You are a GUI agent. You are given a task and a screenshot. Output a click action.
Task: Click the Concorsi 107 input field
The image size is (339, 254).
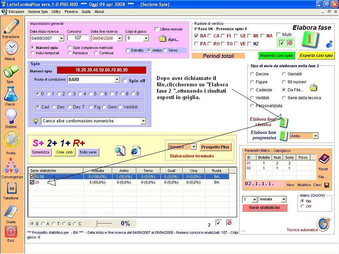pos(78,38)
